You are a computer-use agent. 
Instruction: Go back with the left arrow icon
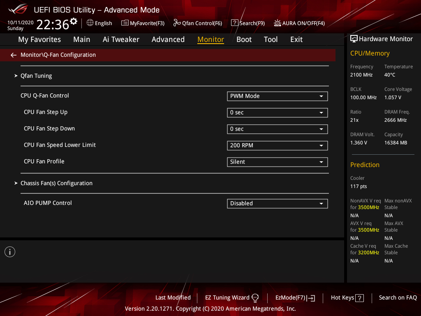pos(14,55)
